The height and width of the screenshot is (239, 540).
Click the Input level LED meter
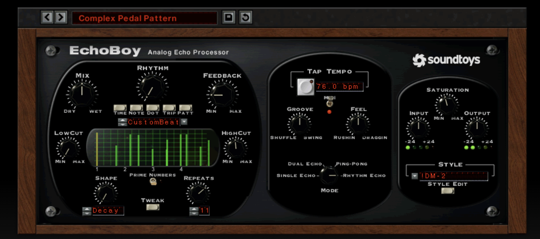[420, 147]
